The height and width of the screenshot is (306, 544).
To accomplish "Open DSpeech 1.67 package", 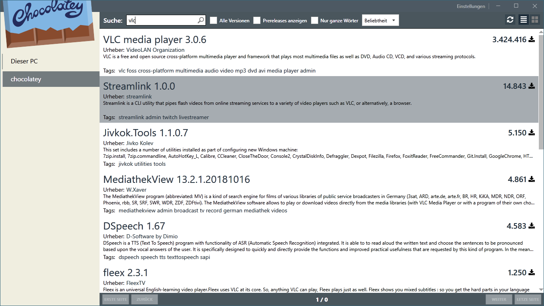I will click(x=134, y=226).
